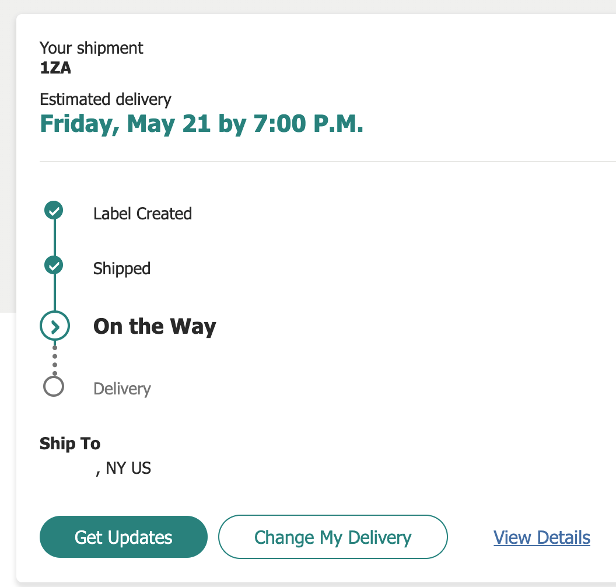Click the Shipped checkmark icon
The image size is (616, 587).
[x=54, y=266]
